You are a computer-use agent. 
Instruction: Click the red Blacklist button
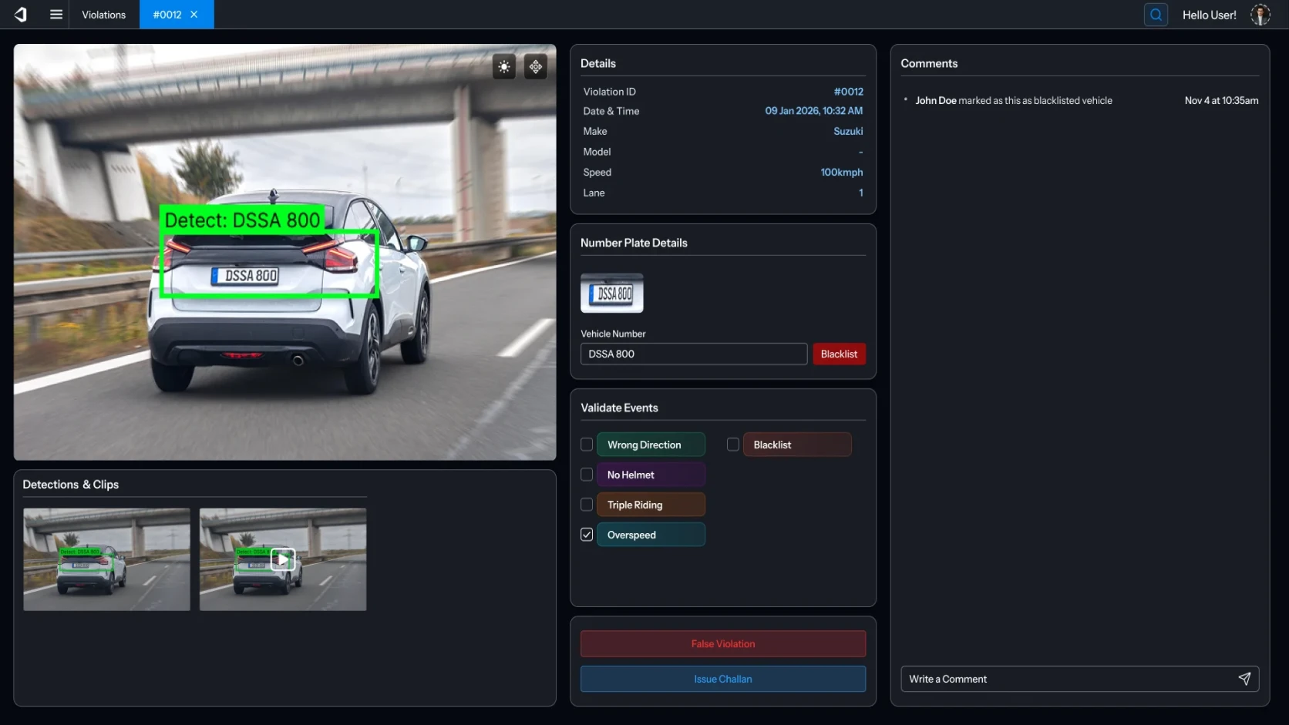[839, 354]
